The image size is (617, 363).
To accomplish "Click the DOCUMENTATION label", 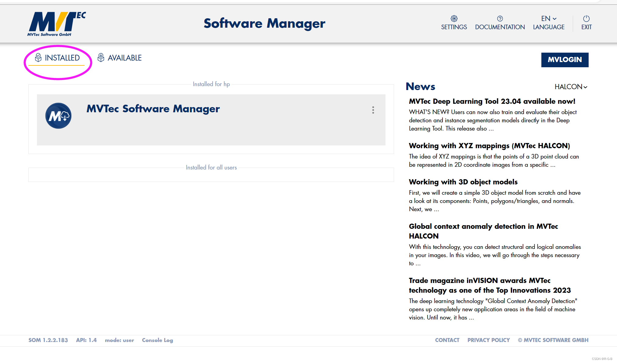I will point(500,27).
